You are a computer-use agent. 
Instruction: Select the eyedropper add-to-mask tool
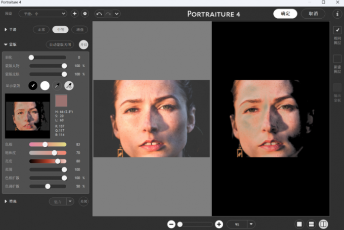(68, 86)
